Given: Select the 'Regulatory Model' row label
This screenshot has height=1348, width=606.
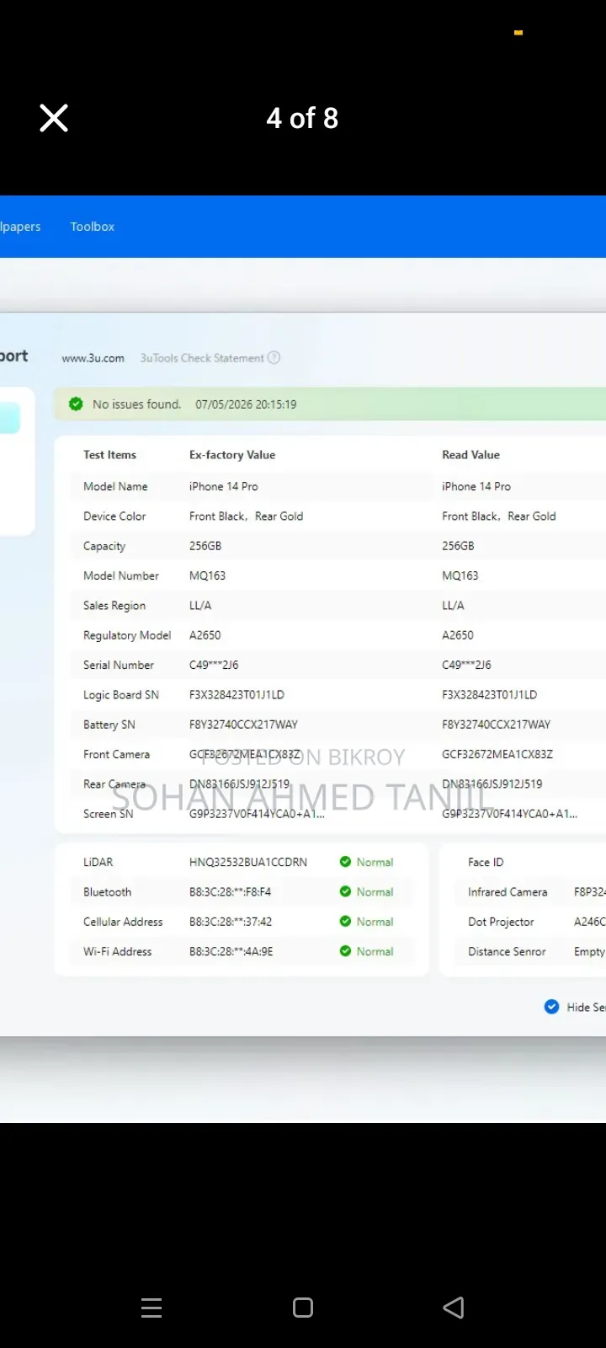Looking at the screenshot, I should 127,635.
